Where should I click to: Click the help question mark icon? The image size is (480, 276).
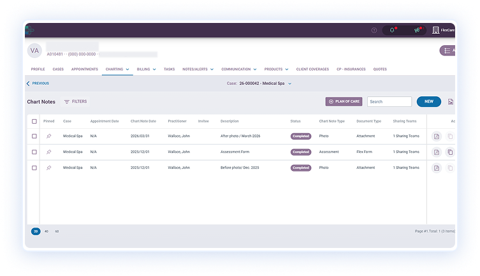pos(374,30)
